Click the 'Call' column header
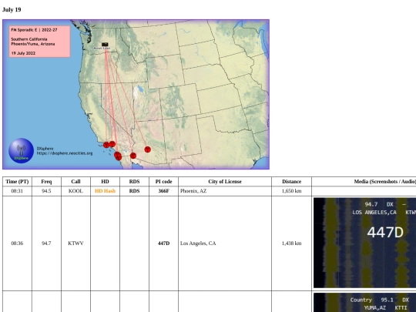Screen dimensions: 416x312 [x=75, y=182]
